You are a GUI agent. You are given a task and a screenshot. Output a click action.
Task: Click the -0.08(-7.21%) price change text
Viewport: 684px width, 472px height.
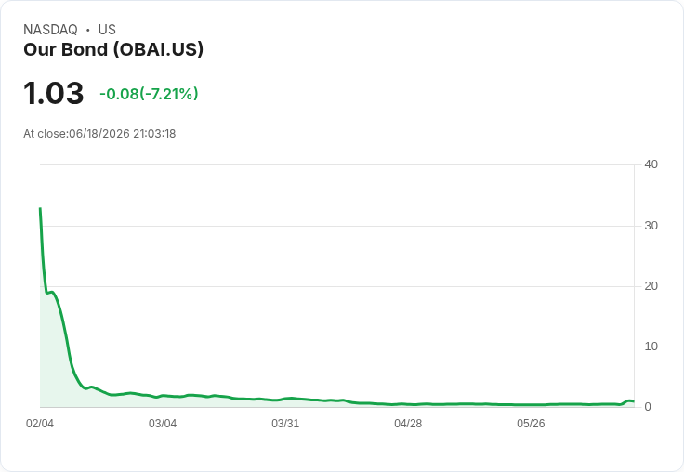point(149,94)
